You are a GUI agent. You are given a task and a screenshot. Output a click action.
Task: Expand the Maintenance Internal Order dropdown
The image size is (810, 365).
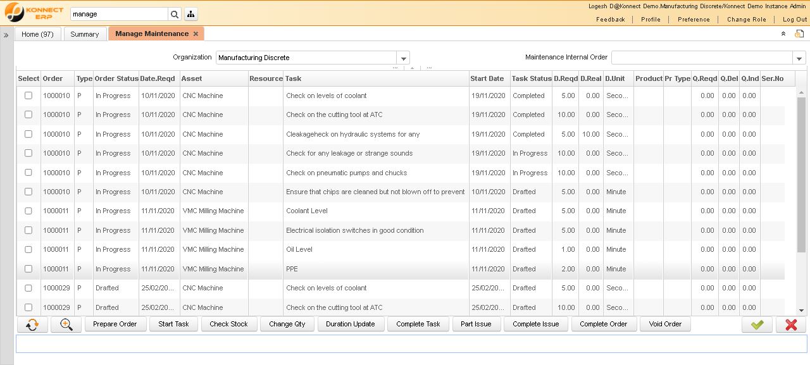coord(799,57)
